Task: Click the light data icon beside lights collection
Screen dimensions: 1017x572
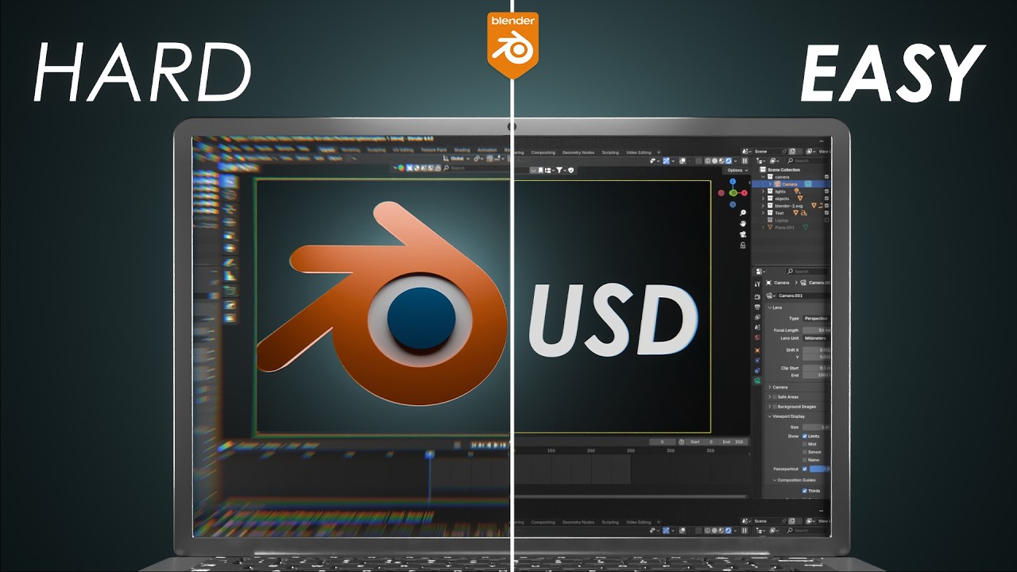Action: tap(796, 191)
